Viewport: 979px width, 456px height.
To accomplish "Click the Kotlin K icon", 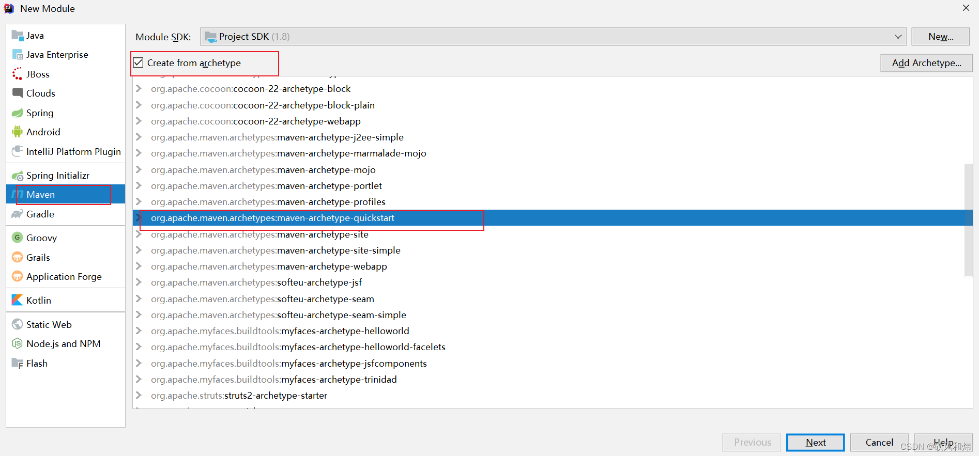I will (x=18, y=300).
